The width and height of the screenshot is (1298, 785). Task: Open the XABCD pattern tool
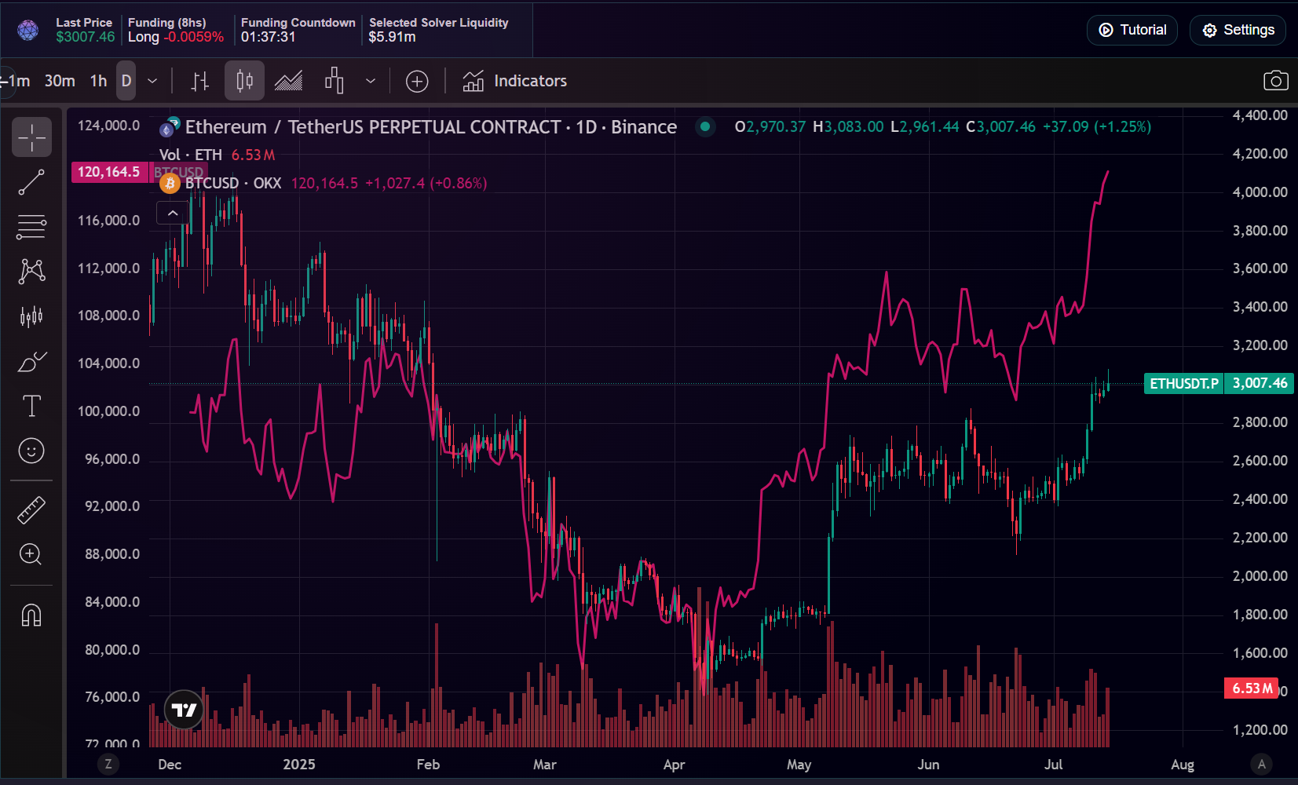pos(31,271)
